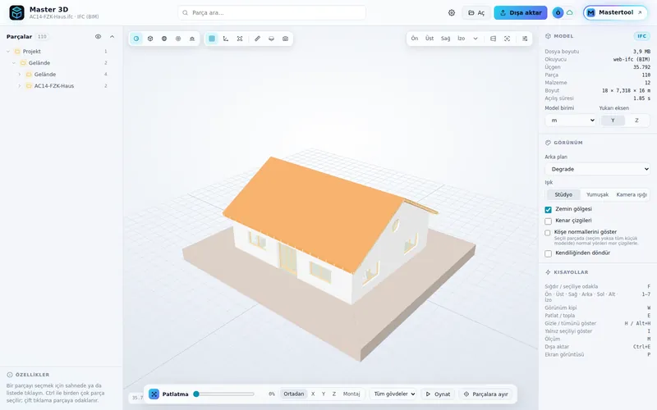This screenshot has height=410, width=657.
Task: Click the Patlatma explode slider handle
Action: pos(196,394)
